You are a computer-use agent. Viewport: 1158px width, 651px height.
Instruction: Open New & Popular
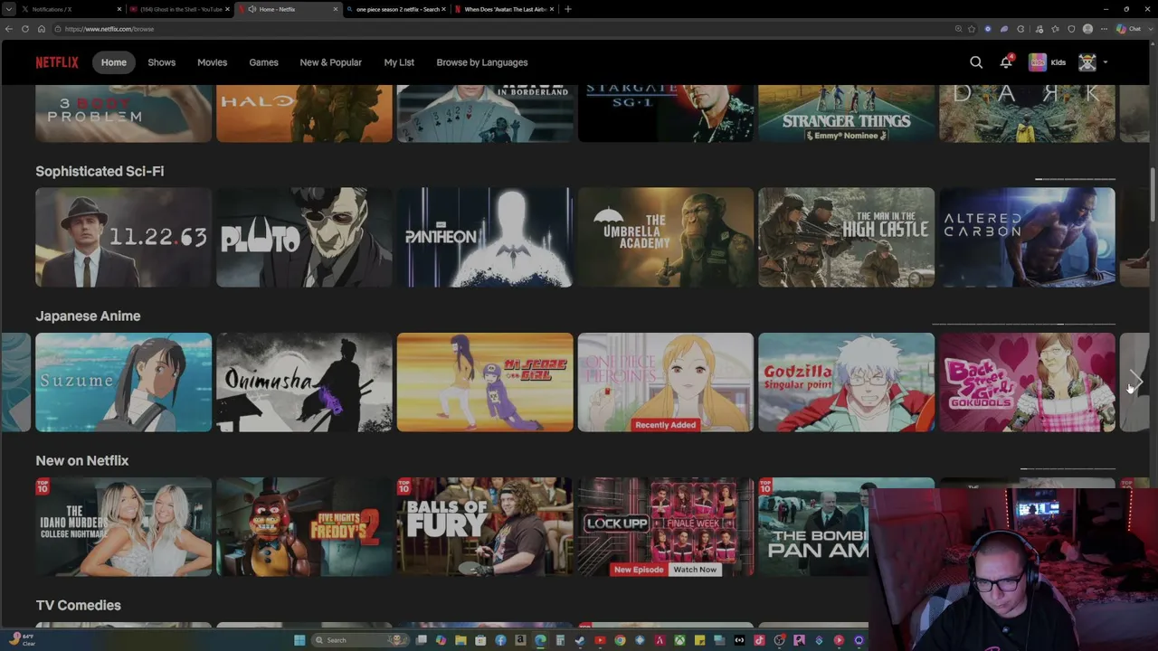[331, 62]
